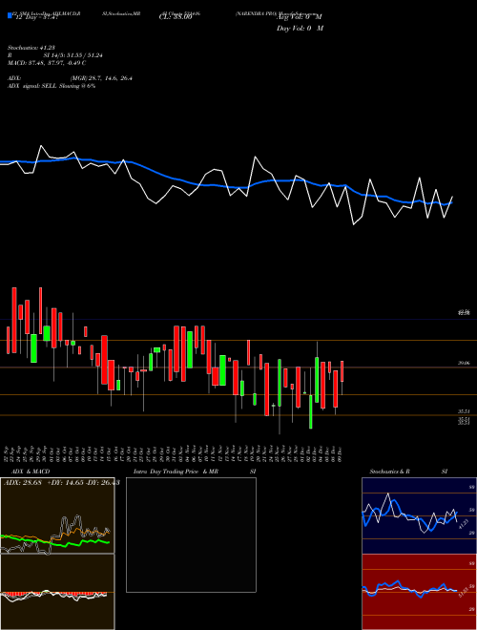
Task: Click the last red candlestick on chart
Action: 342,371
